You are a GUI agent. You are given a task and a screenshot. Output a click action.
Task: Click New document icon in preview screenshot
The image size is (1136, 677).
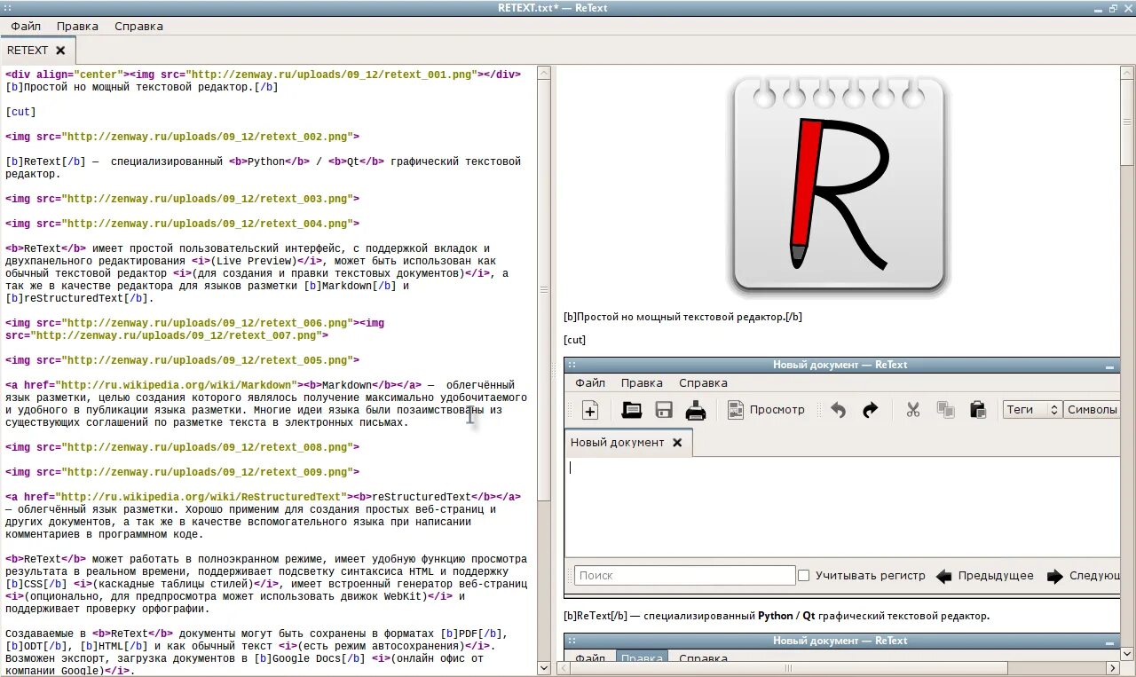590,410
